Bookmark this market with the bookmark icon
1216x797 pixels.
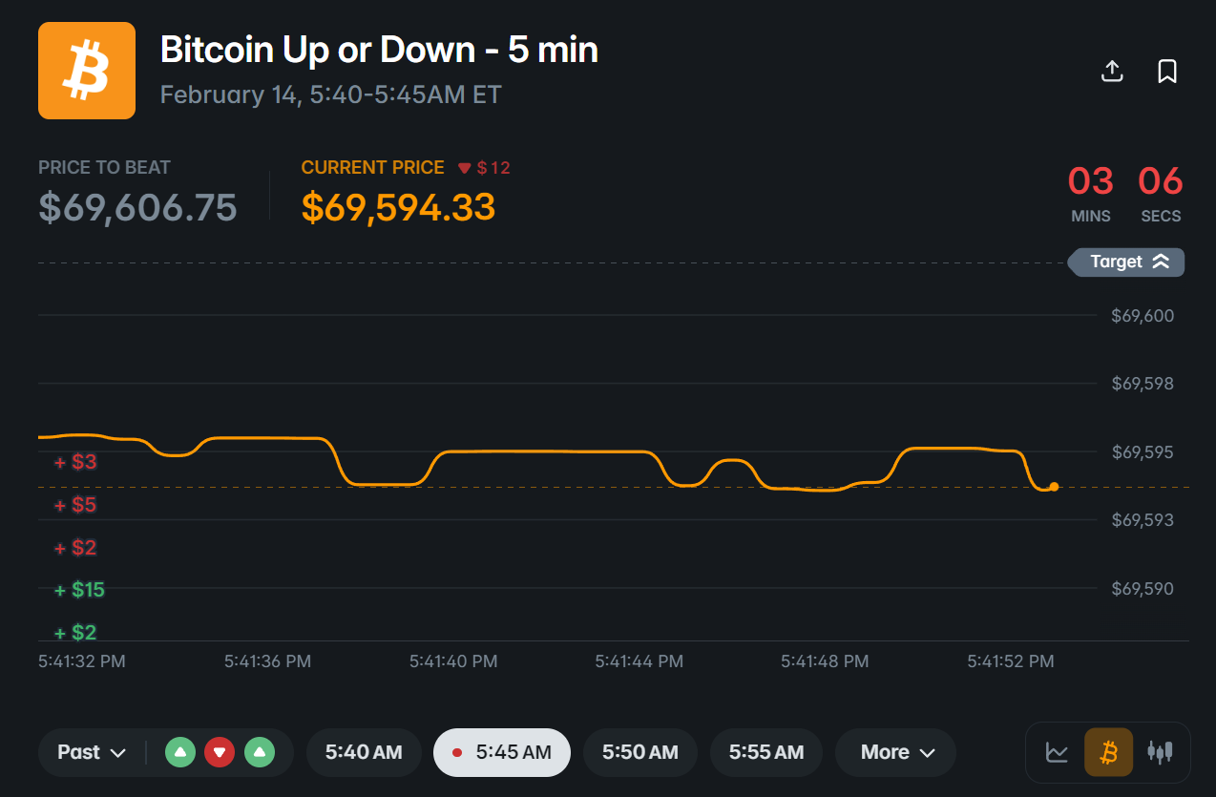(x=1166, y=71)
